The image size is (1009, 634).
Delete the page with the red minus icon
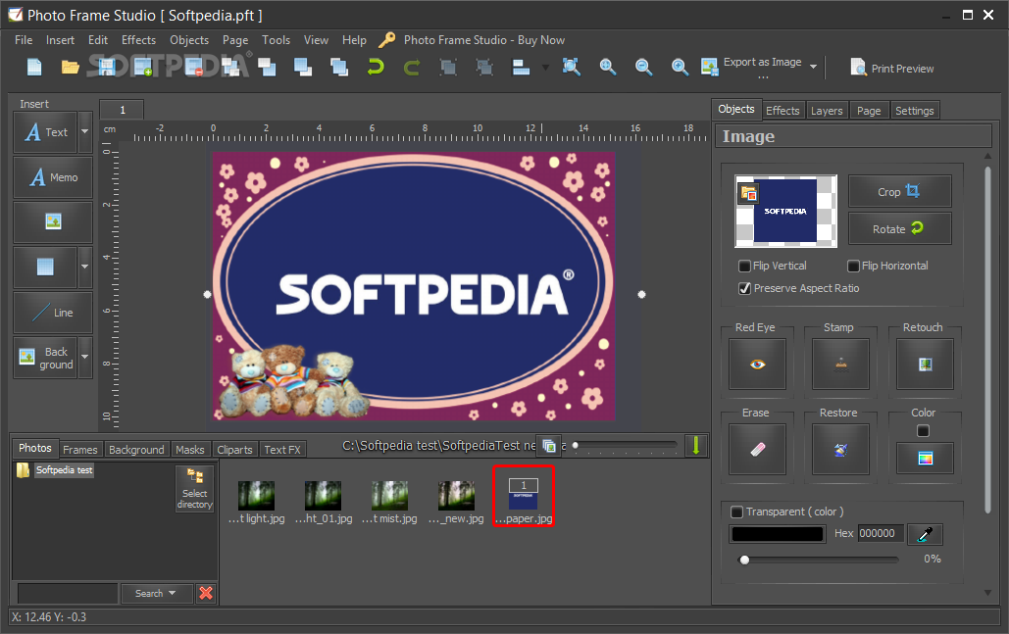point(194,67)
